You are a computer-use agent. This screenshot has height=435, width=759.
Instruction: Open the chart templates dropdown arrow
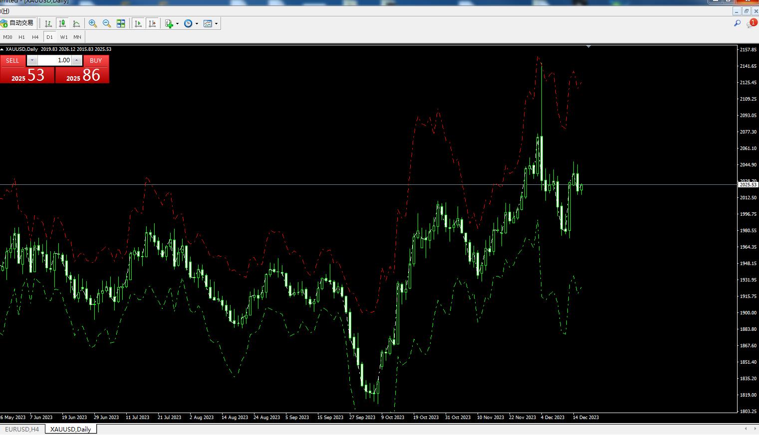point(216,23)
